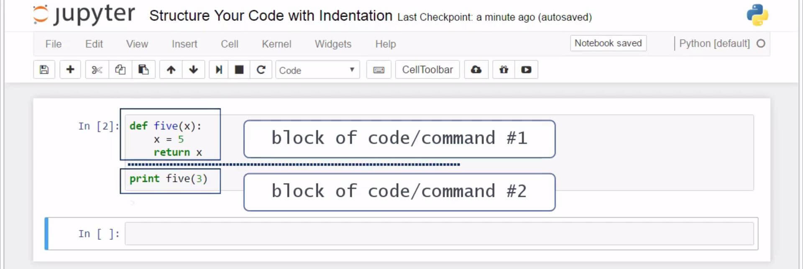803x269 pixels.
Task: Click the cloud upload icon
Action: point(476,70)
